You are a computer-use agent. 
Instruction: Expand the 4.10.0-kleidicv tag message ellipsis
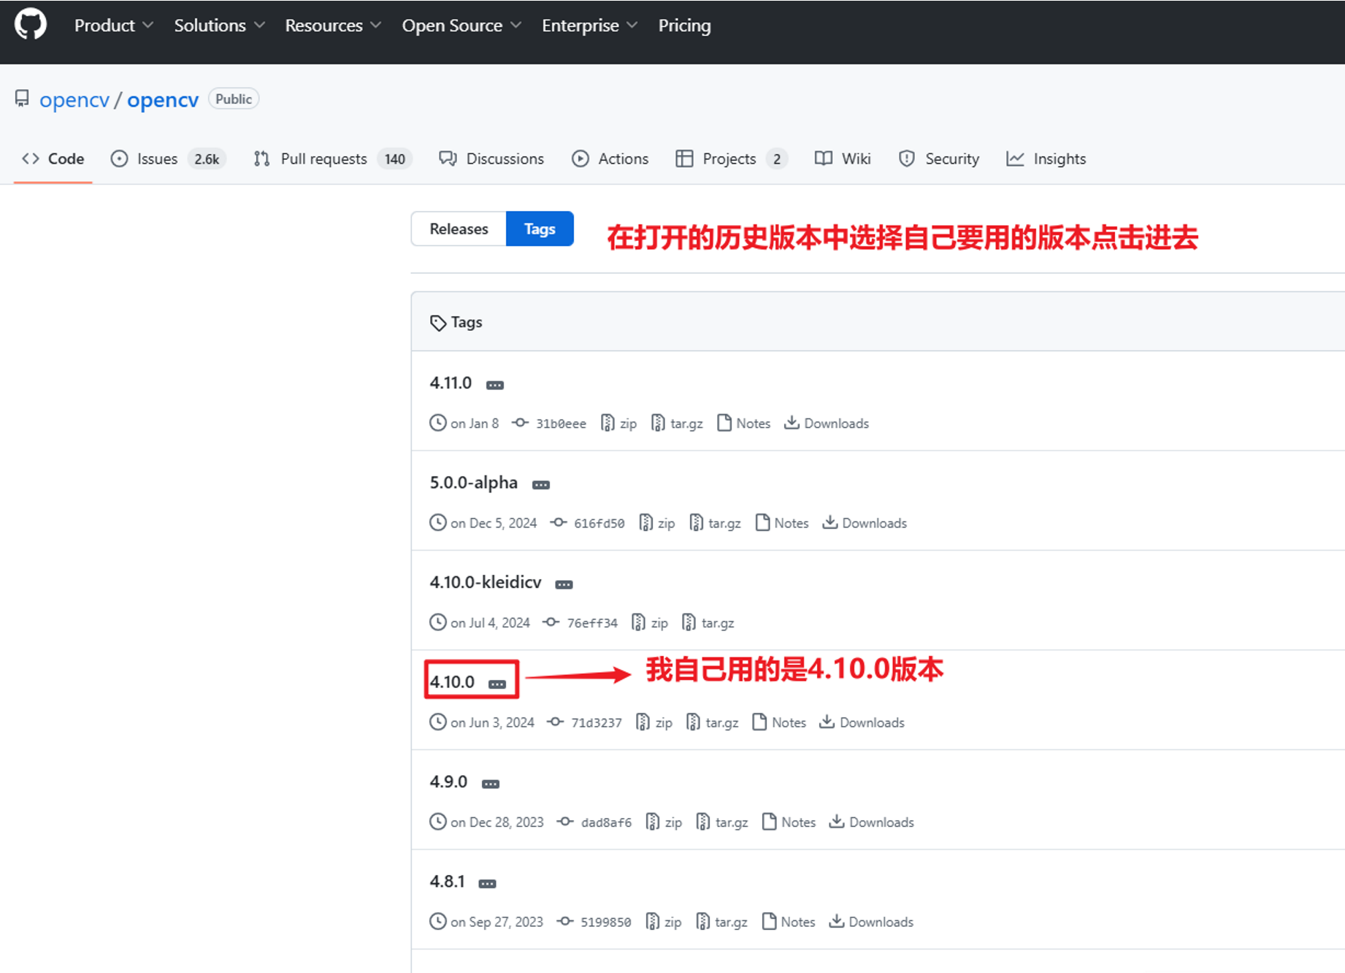(x=564, y=584)
